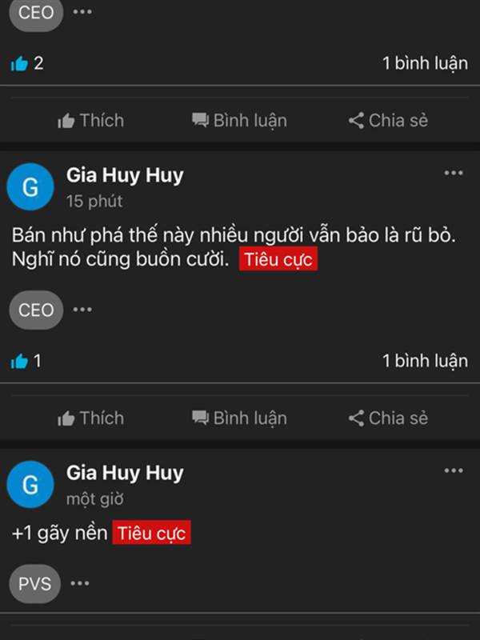480x640 pixels.
Task: Open Gia Huy Huy avatar on 15 phút post
Action: pyautogui.click(x=30, y=186)
